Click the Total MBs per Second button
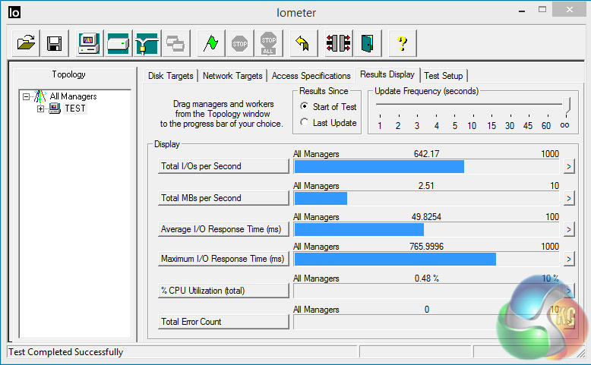Screen dimensions: 591x365 pyautogui.click(x=223, y=198)
